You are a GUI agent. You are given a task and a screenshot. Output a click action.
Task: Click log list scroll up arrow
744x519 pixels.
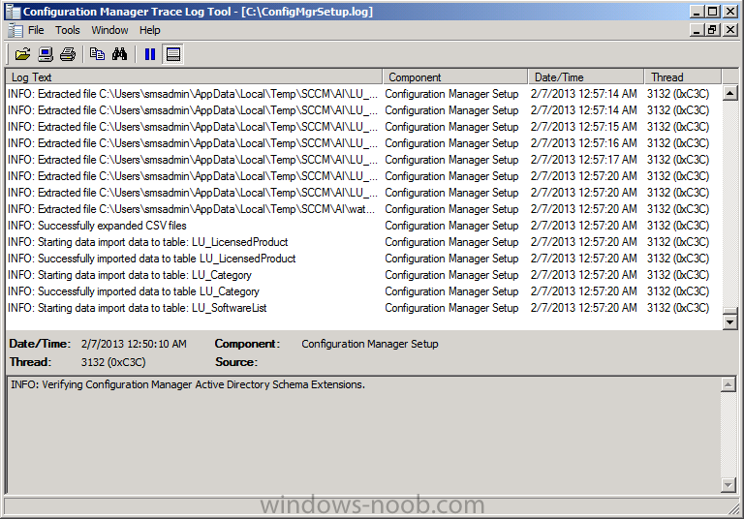click(x=729, y=93)
